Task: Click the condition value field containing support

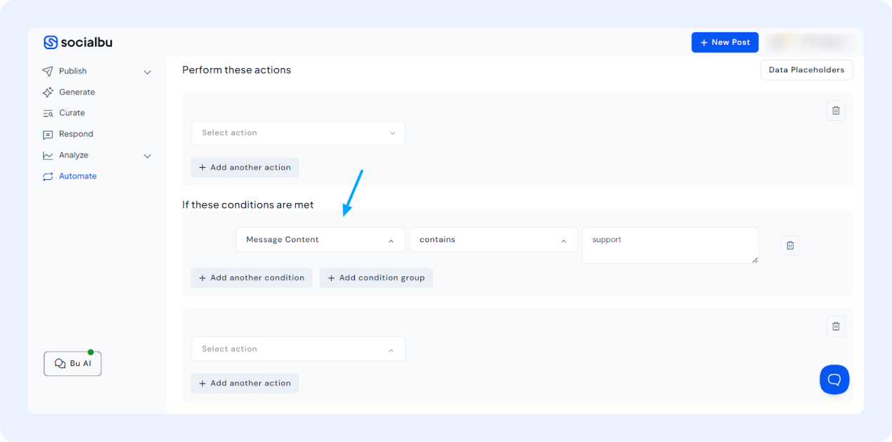Action: tap(670, 245)
